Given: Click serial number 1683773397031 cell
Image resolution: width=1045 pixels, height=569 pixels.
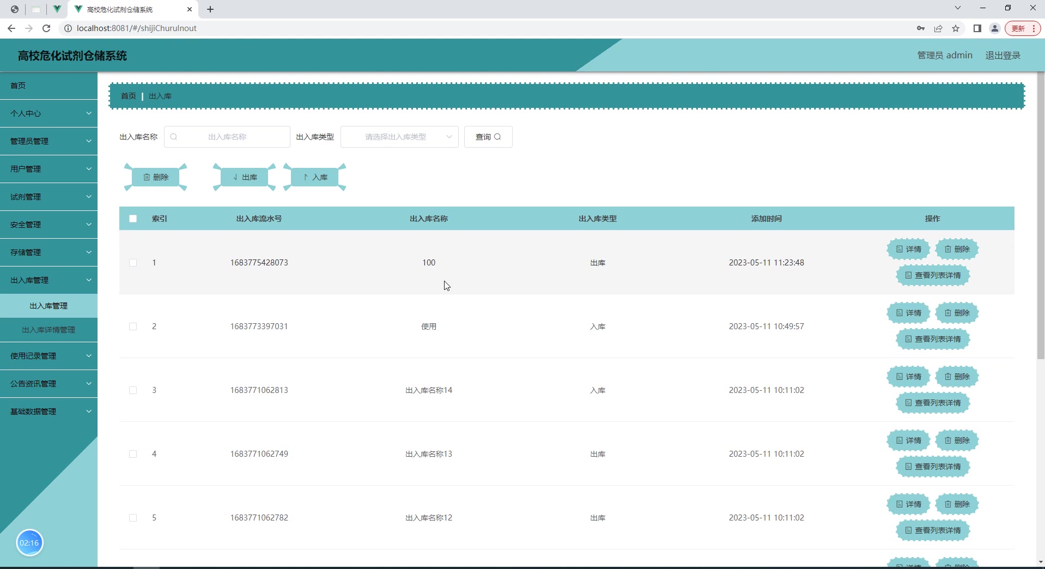Looking at the screenshot, I should (259, 326).
